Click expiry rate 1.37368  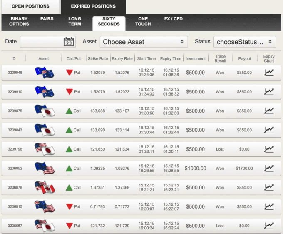[x=122, y=188]
